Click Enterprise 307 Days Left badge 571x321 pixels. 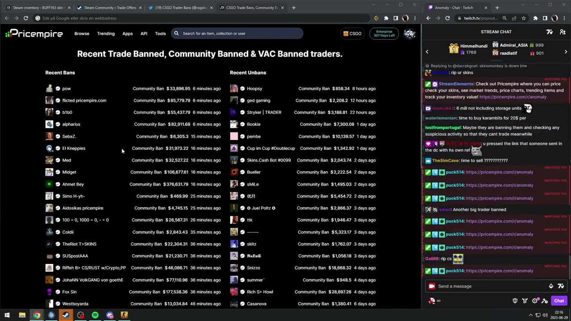(x=384, y=33)
